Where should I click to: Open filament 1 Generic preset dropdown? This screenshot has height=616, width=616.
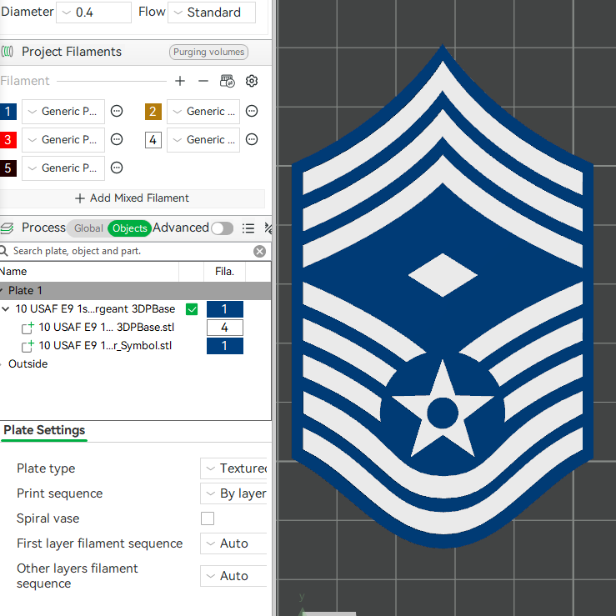pos(63,112)
